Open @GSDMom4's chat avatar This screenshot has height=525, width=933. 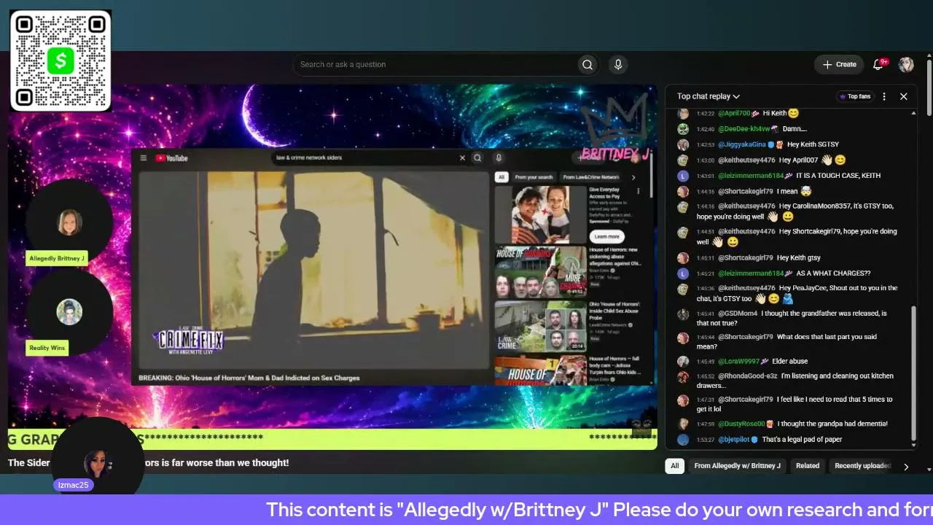tap(683, 314)
